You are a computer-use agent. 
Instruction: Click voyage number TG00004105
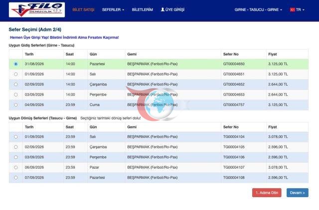pyautogui.click(x=234, y=147)
